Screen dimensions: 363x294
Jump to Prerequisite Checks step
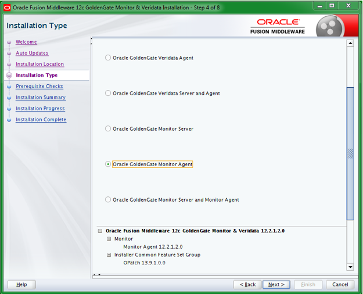tap(39, 87)
